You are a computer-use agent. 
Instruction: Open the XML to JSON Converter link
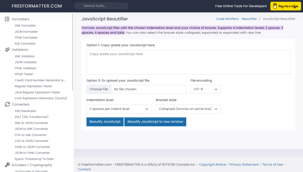[31, 123]
